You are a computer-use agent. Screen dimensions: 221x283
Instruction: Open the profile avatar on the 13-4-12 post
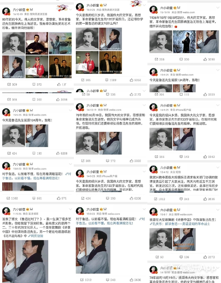(x=153, y=169)
